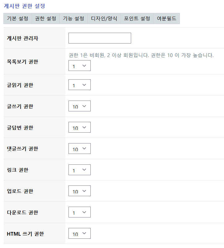Click the 게시판 권한 설정 heading

[x=24, y=6]
